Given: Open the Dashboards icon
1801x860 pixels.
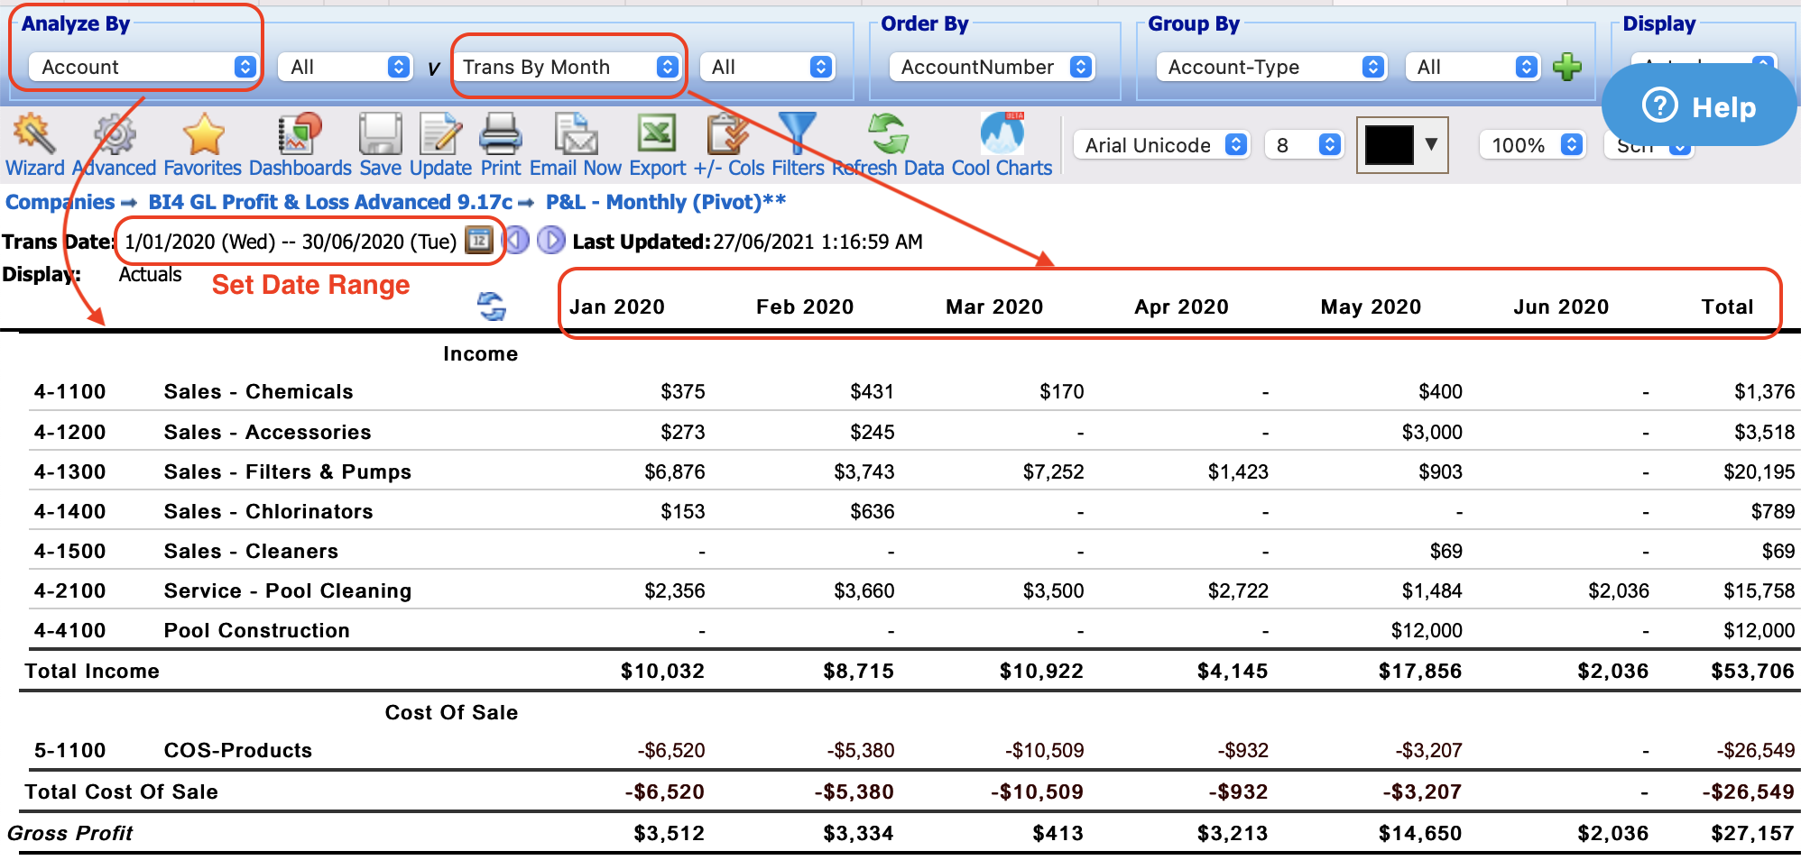Looking at the screenshot, I should click(300, 134).
